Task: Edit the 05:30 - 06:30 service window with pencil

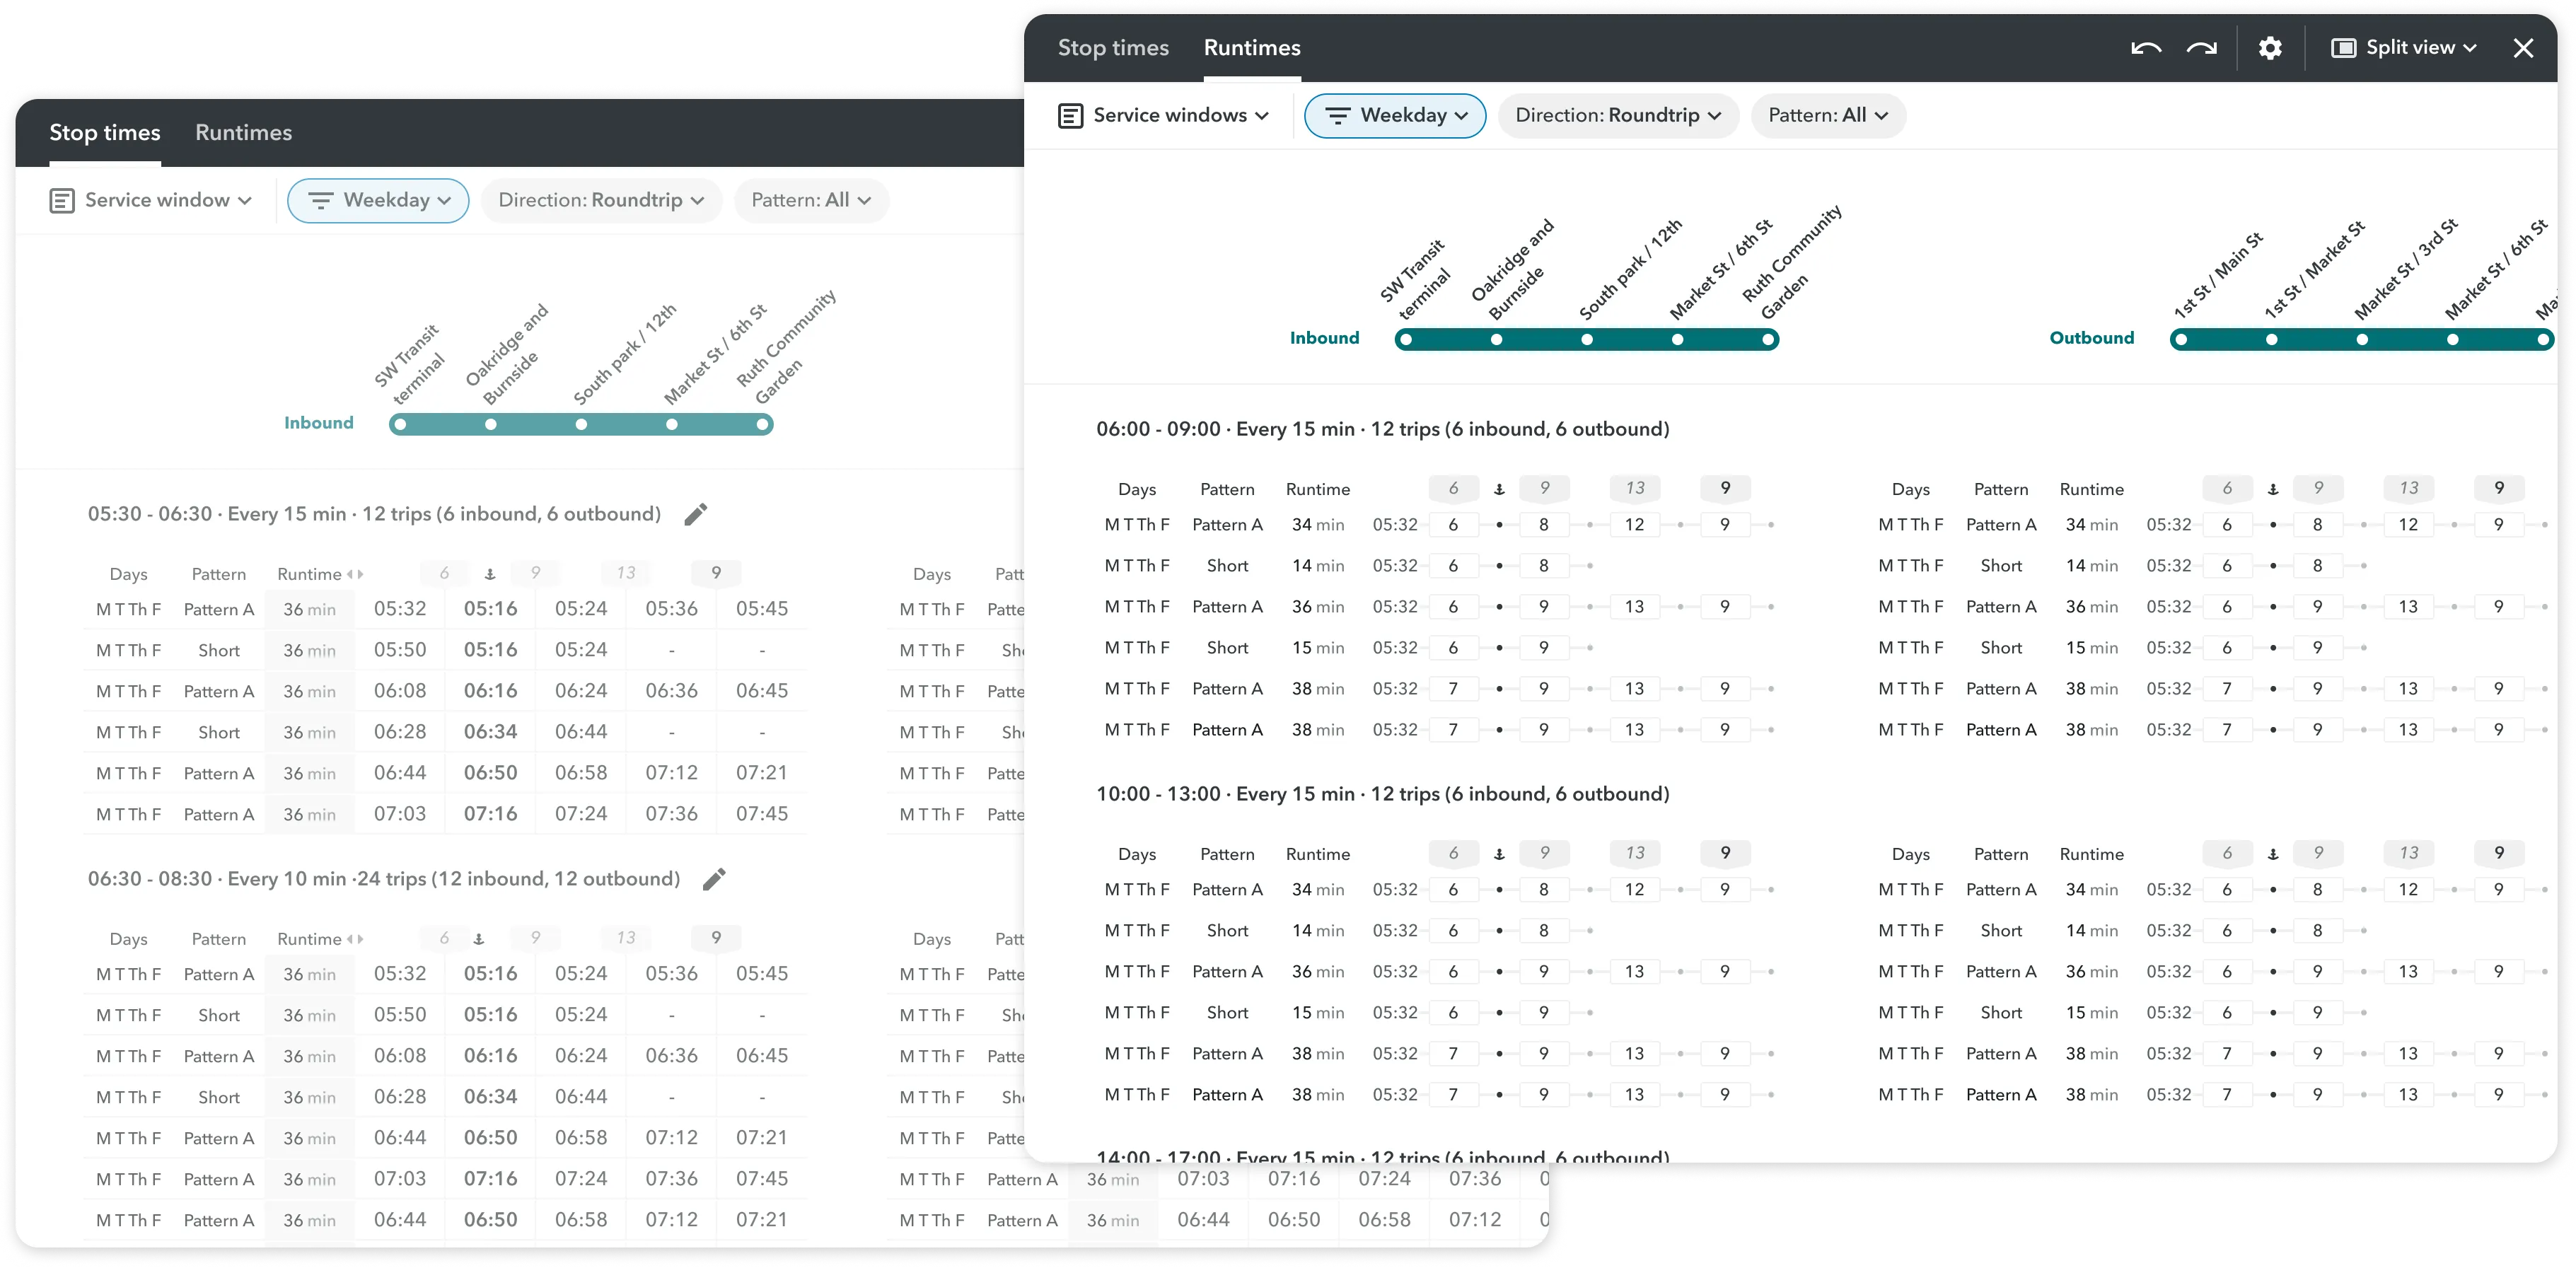Action: [x=696, y=514]
